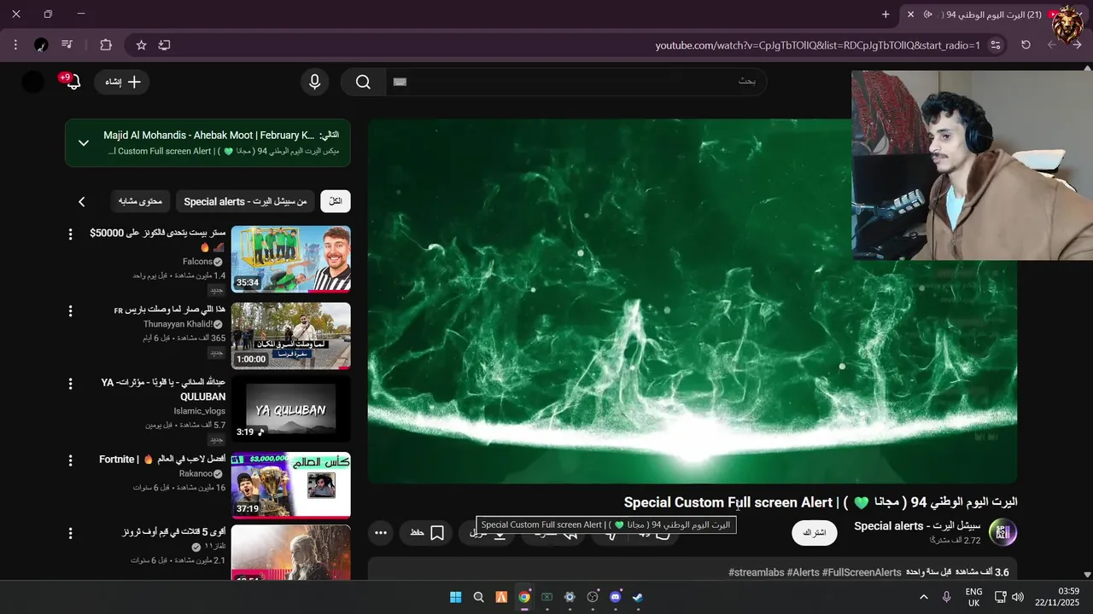Open the Majid Al Mohandis next-video title
Image resolution: width=1093 pixels, height=614 pixels.
point(208,135)
